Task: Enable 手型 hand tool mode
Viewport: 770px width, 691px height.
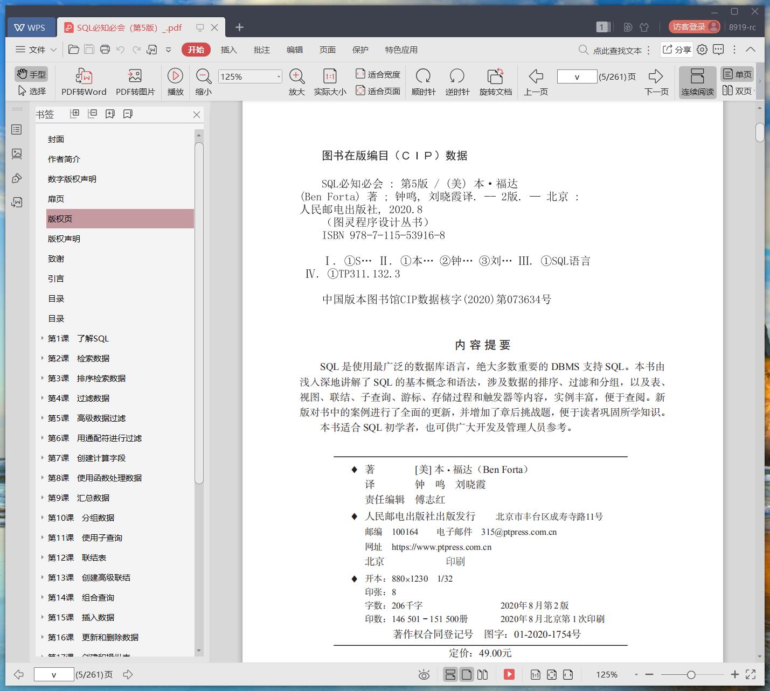Action: [x=31, y=74]
